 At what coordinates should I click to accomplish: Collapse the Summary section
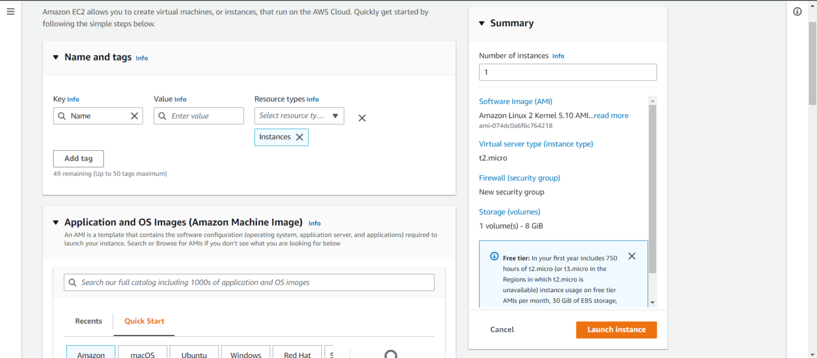(482, 23)
